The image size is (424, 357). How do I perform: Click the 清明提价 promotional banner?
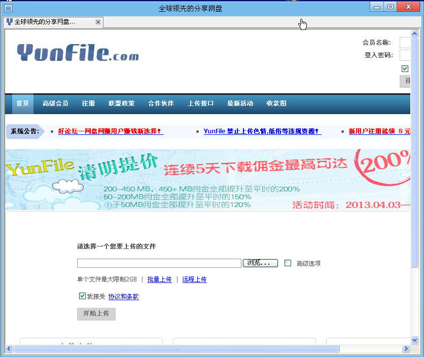pyautogui.click(x=203, y=179)
